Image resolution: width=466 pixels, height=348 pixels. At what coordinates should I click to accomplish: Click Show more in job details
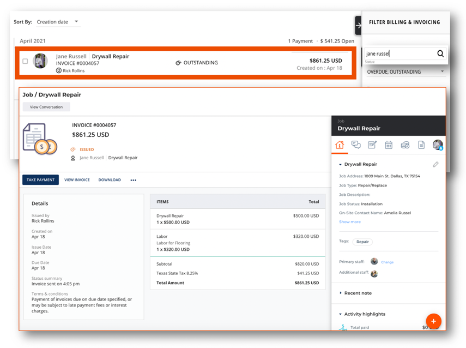(x=350, y=222)
